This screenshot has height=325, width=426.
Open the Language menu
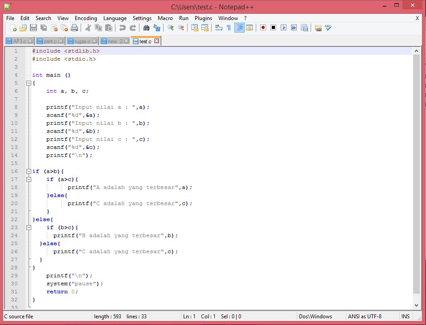click(115, 18)
